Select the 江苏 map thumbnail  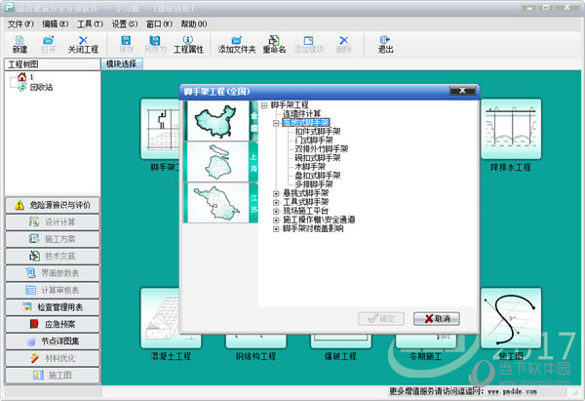click(220, 203)
